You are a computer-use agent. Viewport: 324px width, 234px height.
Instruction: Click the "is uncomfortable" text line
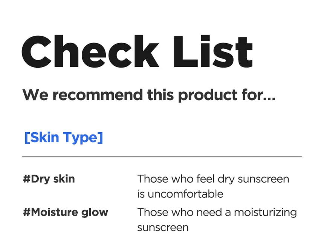point(180,194)
